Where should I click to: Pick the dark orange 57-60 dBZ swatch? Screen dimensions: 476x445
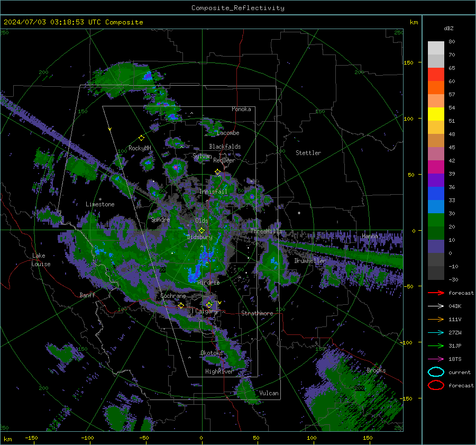pos(436,88)
